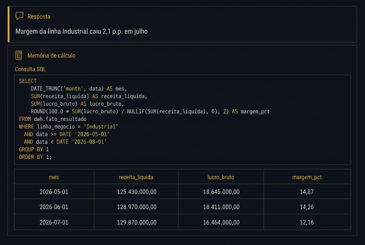The image size is (365, 245).
Task: Click the 16.464.000,00 gross profit cell
Action: tap(221, 222)
